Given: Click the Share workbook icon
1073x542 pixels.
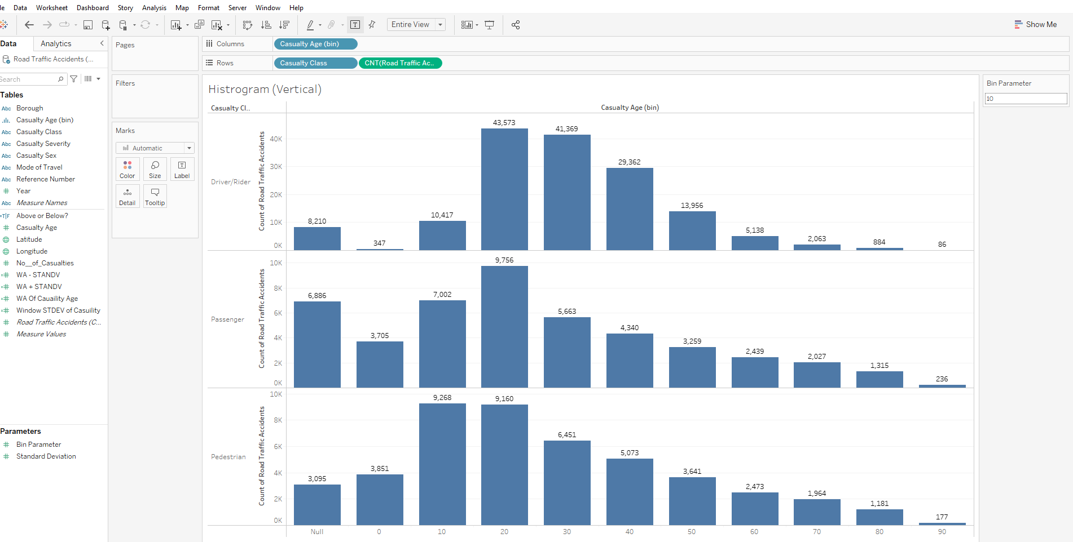Looking at the screenshot, I should 516,25.
